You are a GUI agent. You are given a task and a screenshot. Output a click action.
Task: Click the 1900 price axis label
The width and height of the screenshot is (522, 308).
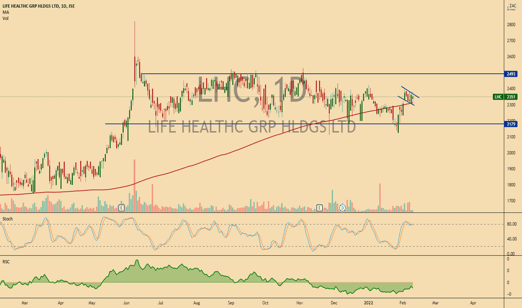click(511, 169)
